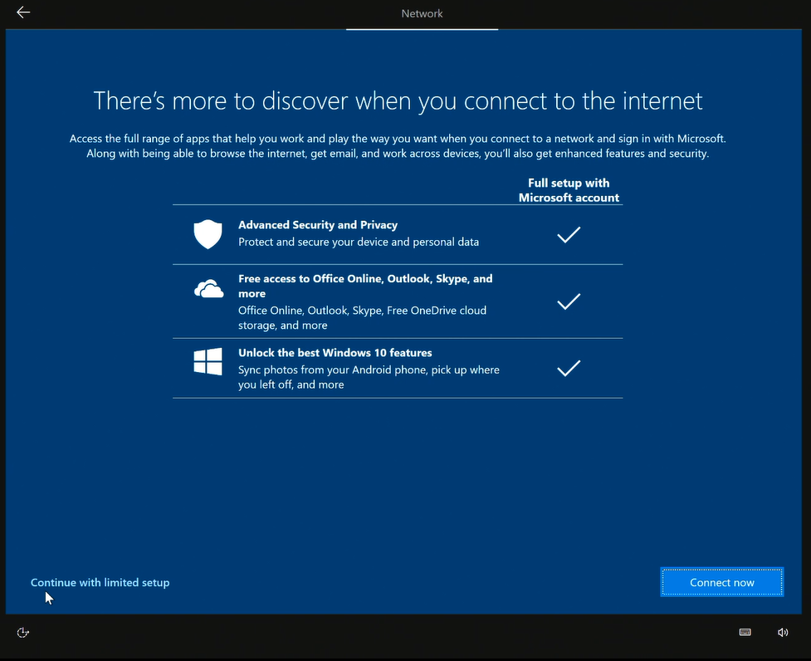Click the OneDrive cloud icon
This screenshot has width=811, height=661.
click(x=208, y=289)
